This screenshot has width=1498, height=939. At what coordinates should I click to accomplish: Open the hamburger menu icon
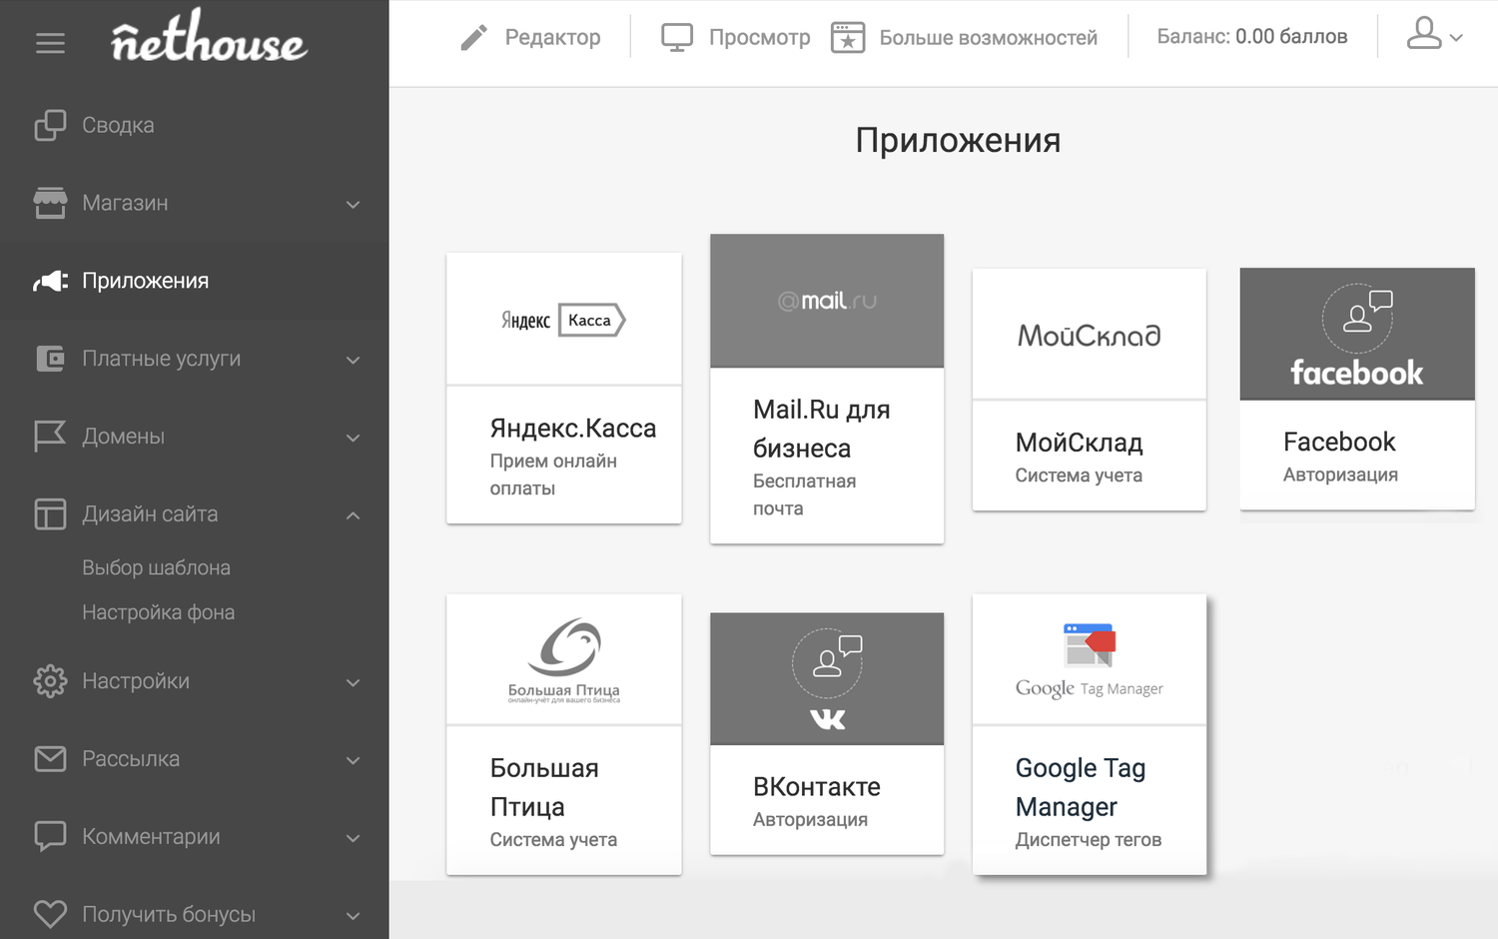[x=50, y=43]
